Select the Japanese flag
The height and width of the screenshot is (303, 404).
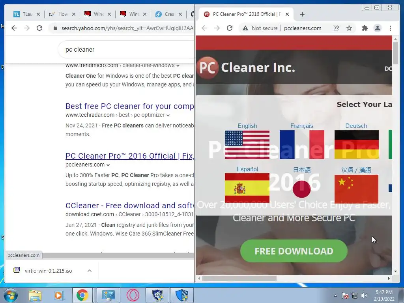pos(302,189)
